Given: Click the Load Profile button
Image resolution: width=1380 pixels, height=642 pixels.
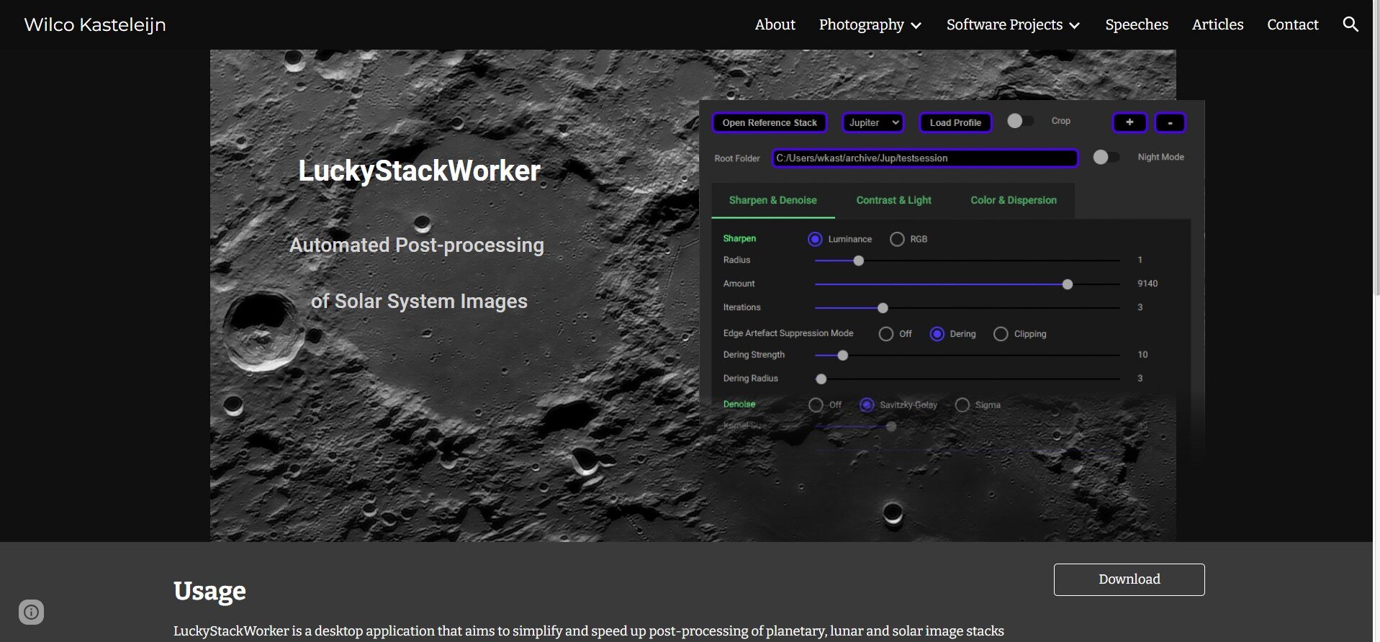Looking at the screenshot, I should click(x=955, y=122).
